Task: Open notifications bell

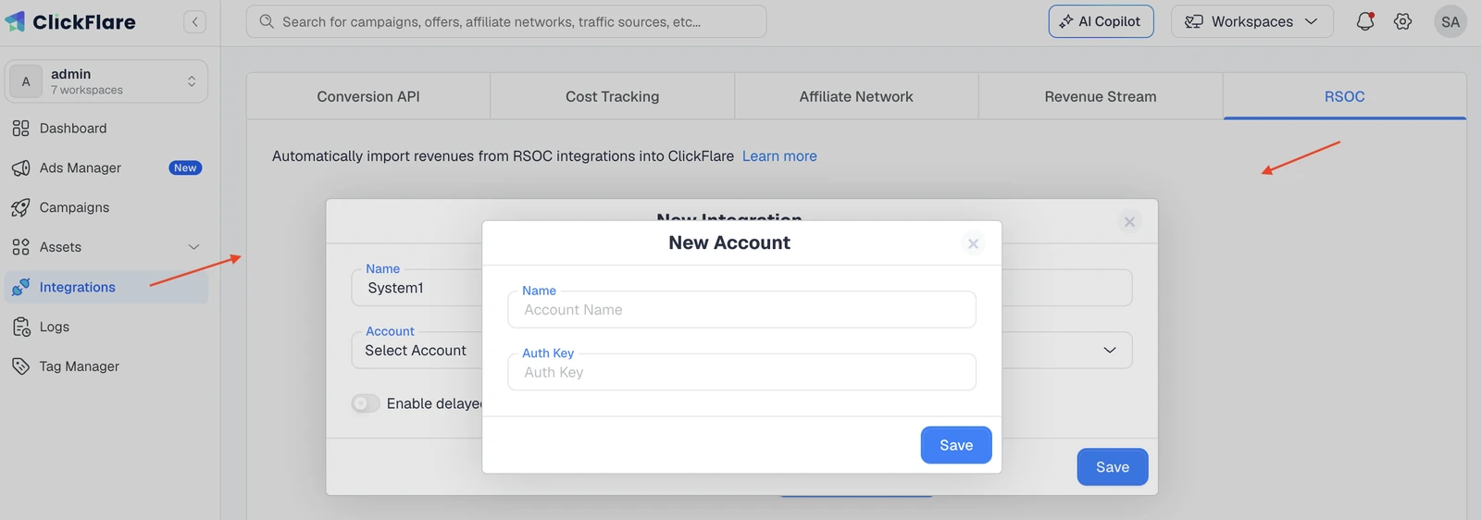Action: pos(1365,21)
